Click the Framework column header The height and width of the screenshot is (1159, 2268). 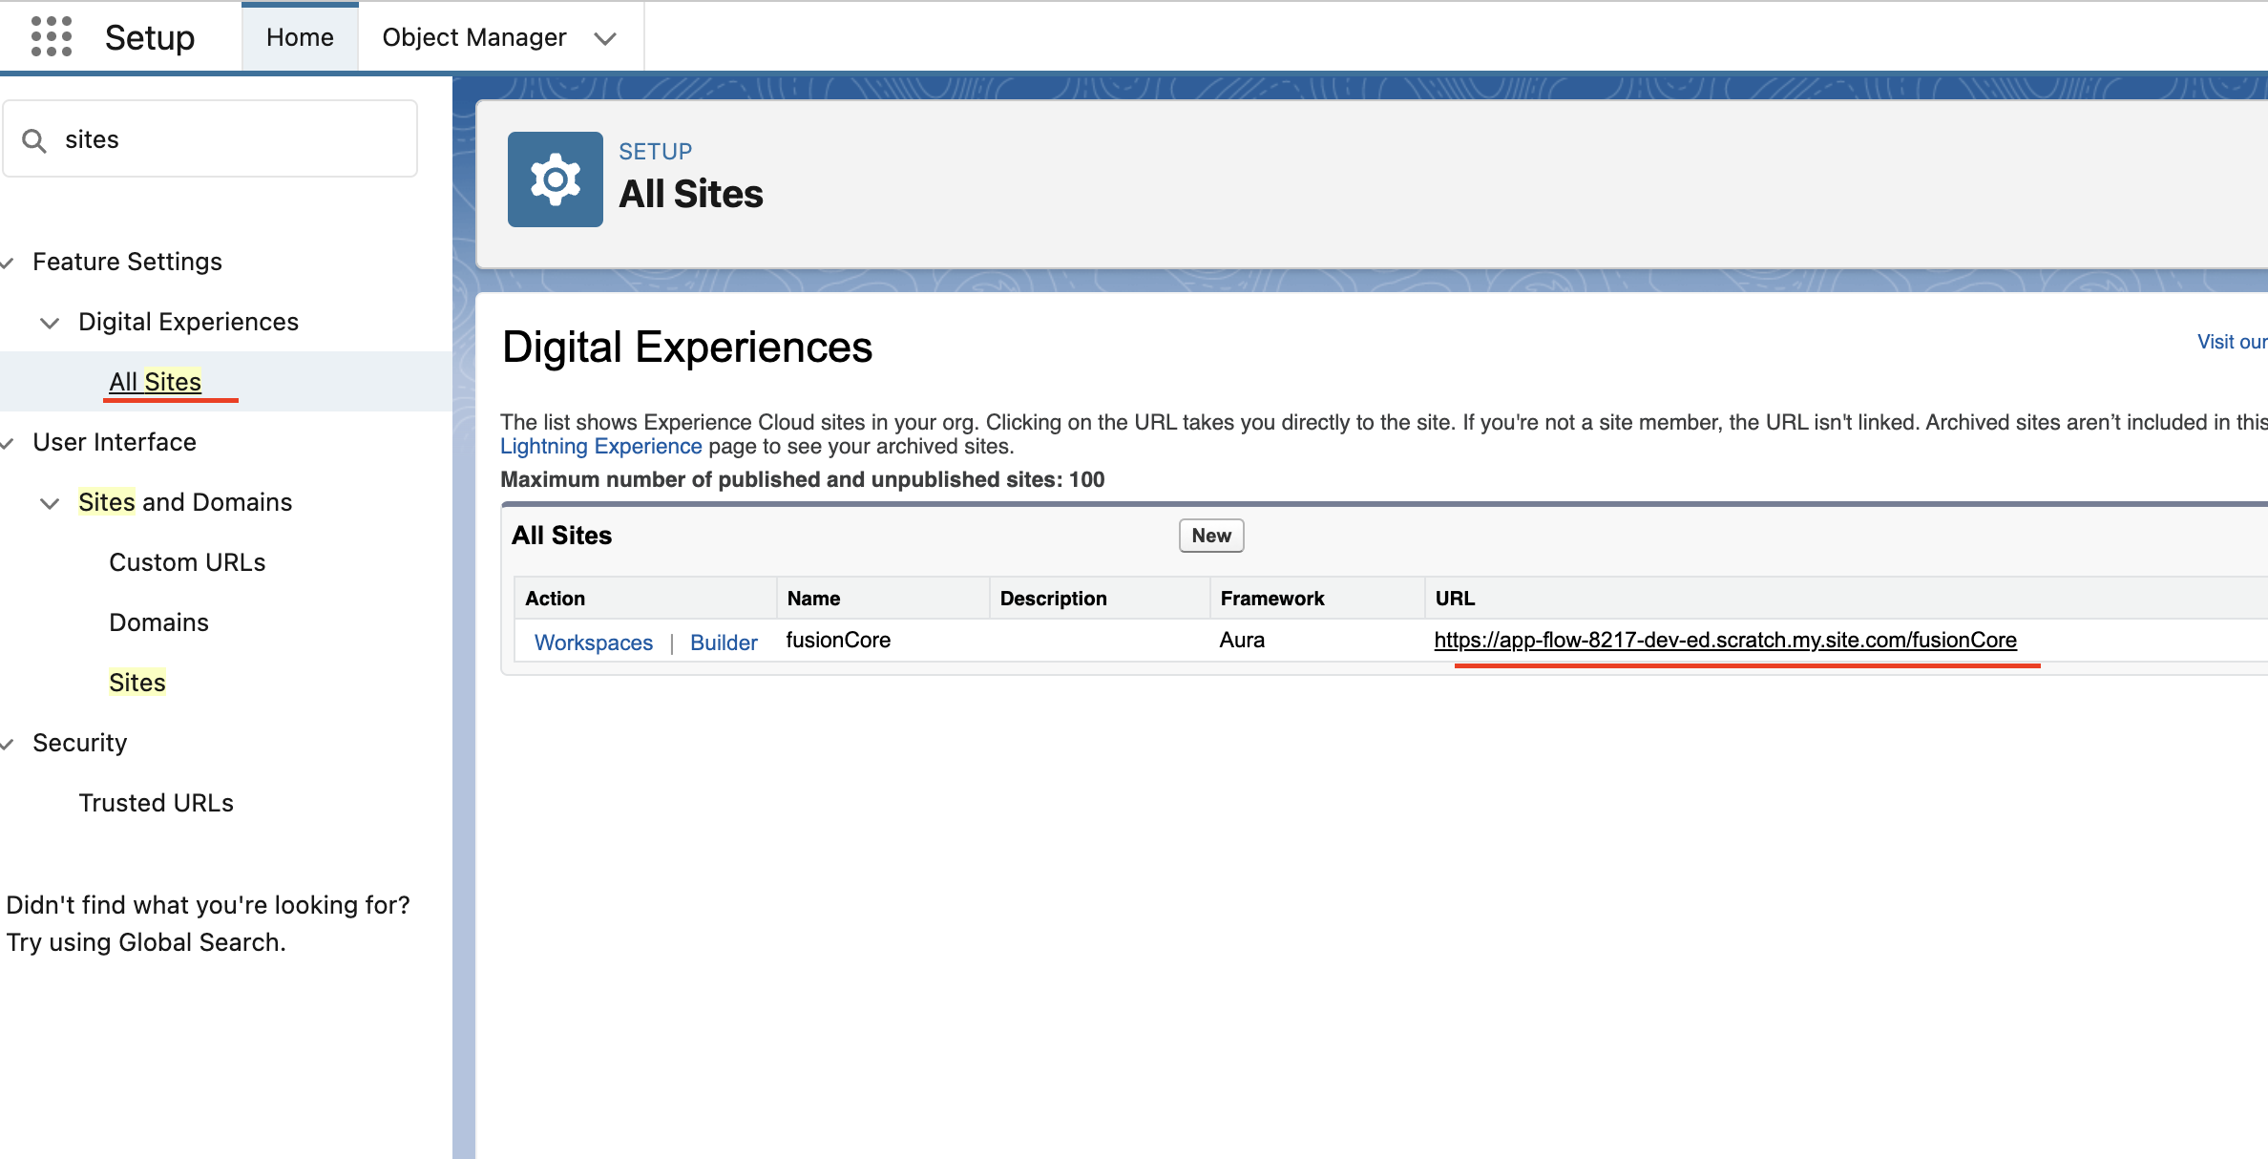coord(1316,599)
